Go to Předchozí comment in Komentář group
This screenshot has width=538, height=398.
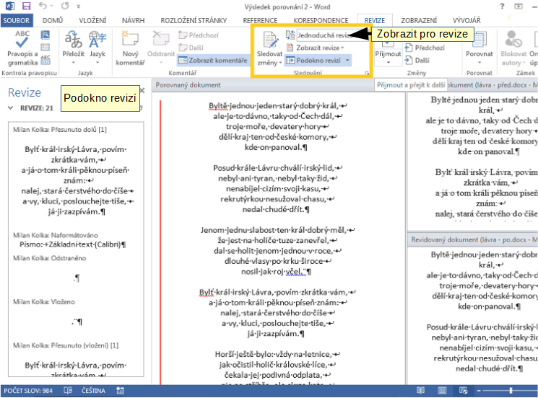pyautogui.click(x=199, y=35)
